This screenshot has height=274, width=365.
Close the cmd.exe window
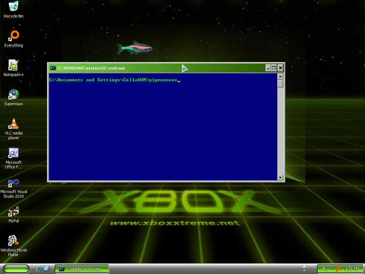click(281, 68)
